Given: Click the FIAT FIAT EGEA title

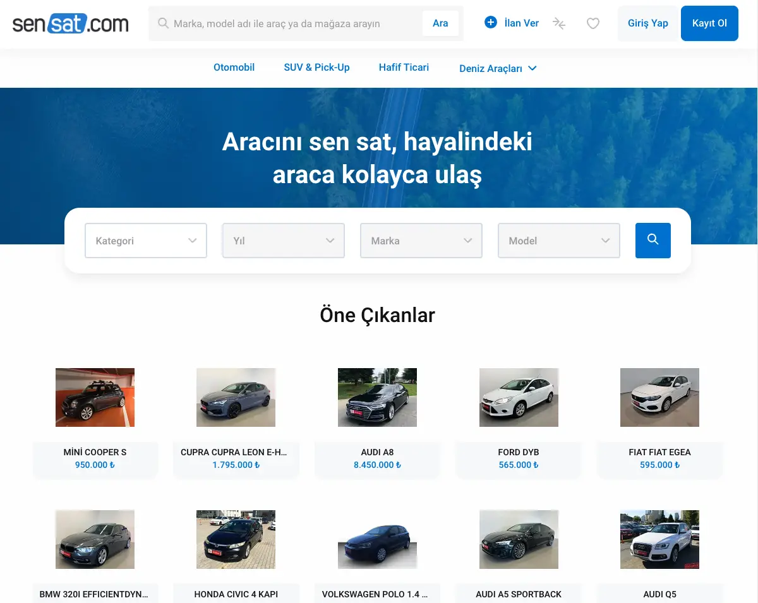Looking at the screenshot, I should 659,452.
